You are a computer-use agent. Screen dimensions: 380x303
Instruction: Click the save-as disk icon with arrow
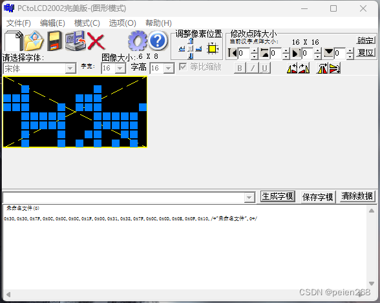pos(76,41)
